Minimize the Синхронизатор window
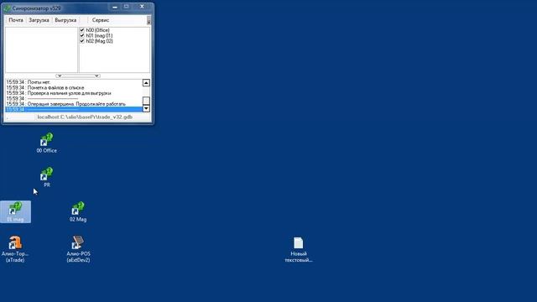 115,7
